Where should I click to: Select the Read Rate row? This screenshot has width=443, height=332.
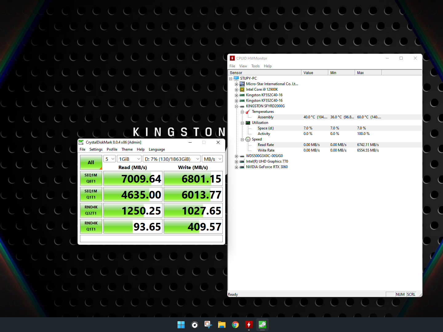[325, 145]
